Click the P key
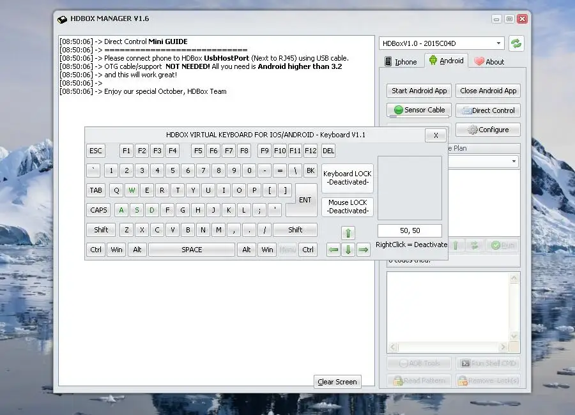 (x=254, y=190)
